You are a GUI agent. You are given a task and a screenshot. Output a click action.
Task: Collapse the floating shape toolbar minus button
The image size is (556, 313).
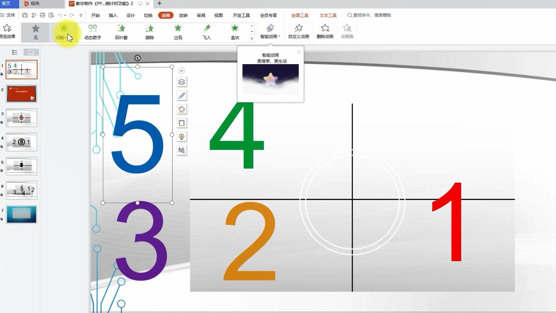click(182, 71)
